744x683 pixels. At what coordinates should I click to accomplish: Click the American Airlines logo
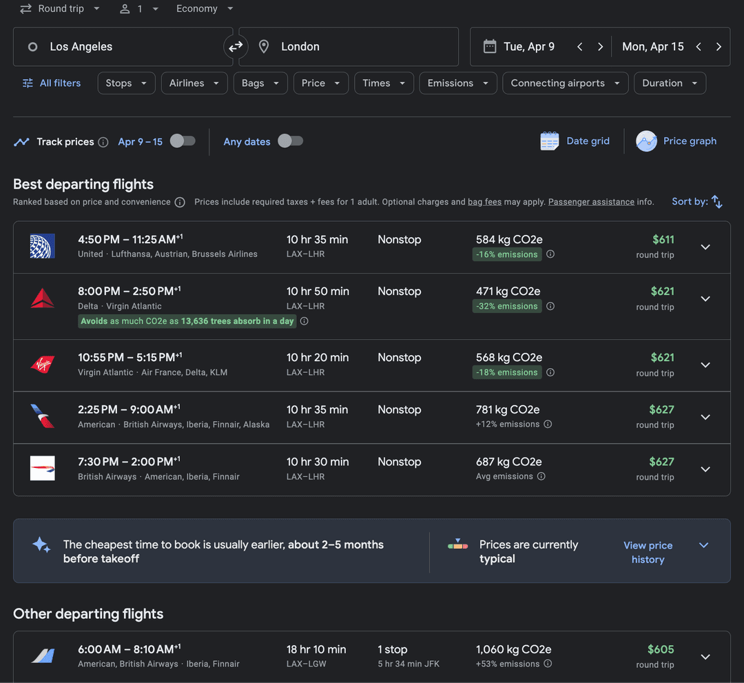tap(42, 416)
